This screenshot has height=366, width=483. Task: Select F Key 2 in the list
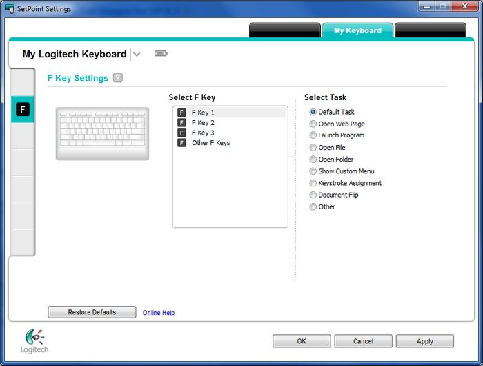click(231, 123)
